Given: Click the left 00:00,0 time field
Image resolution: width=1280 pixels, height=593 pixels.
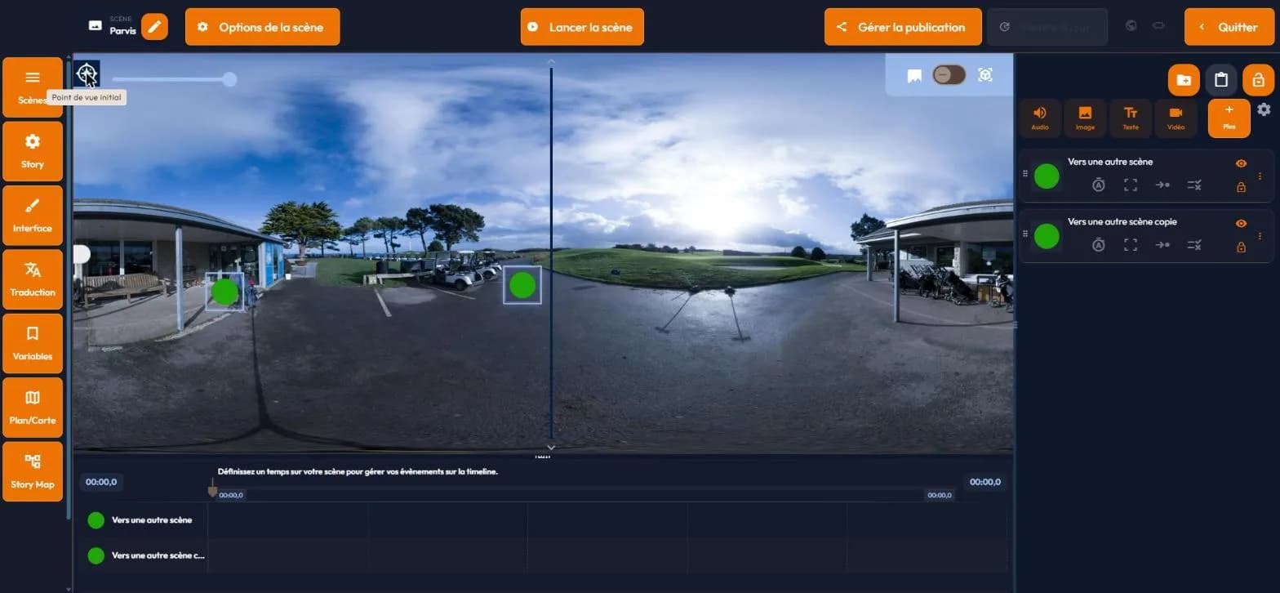Looking at the screenshot, I should [101, 482].
